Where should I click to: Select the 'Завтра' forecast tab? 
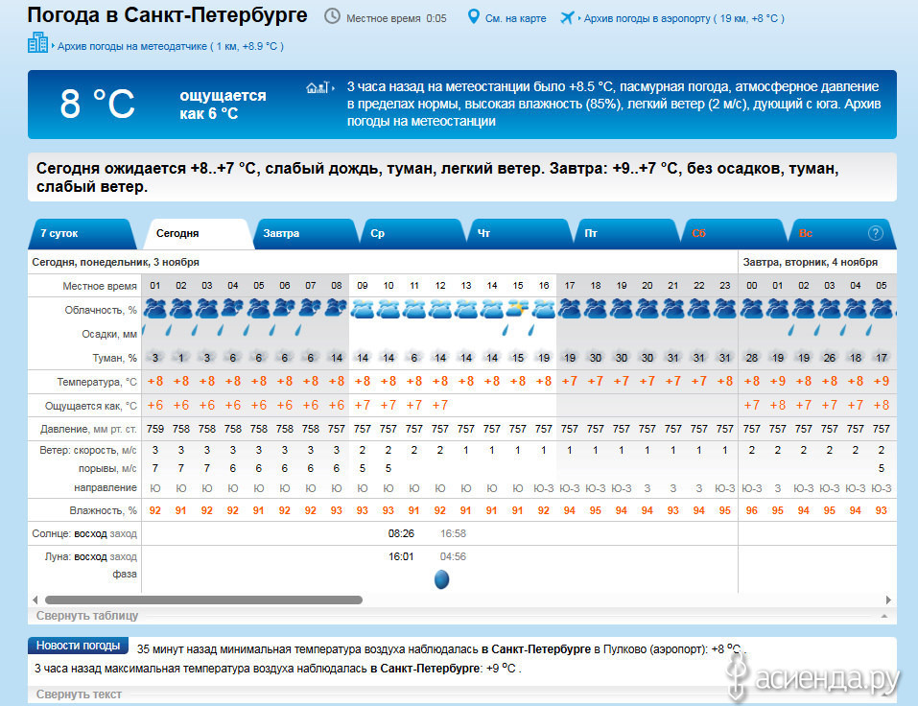point(281,233)
